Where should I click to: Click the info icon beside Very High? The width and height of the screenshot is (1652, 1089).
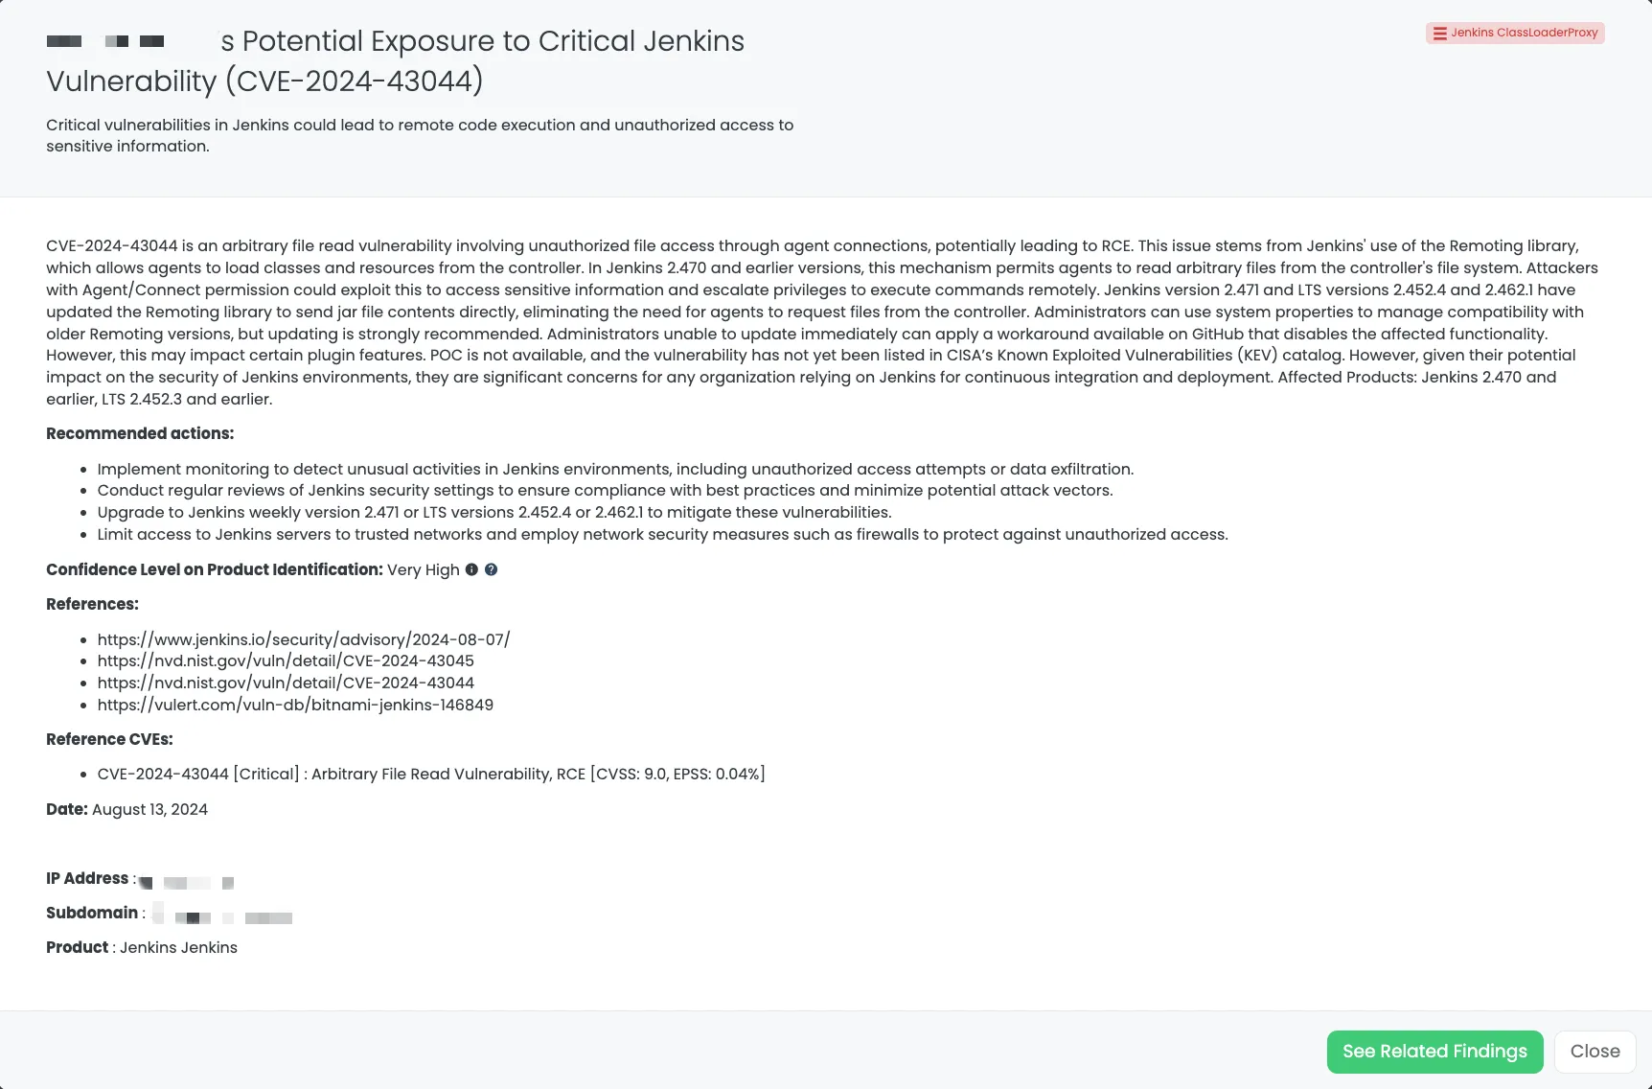pyautogui.click(x=471, y=569)
